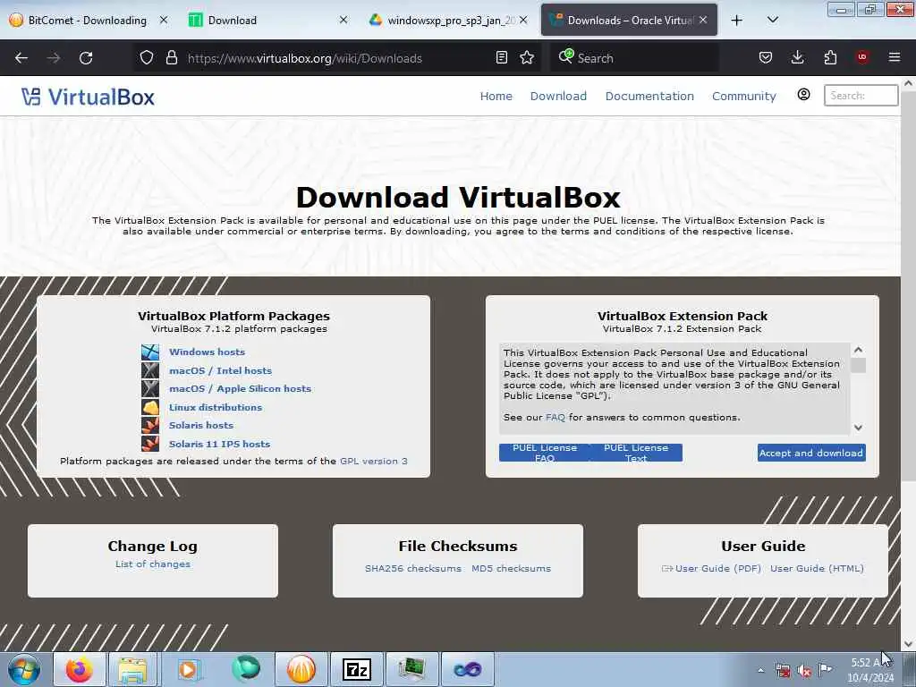This screenshot has height=687, width=916.
Task: Click the Windows hosts link
Action: (x=207, y=352)
